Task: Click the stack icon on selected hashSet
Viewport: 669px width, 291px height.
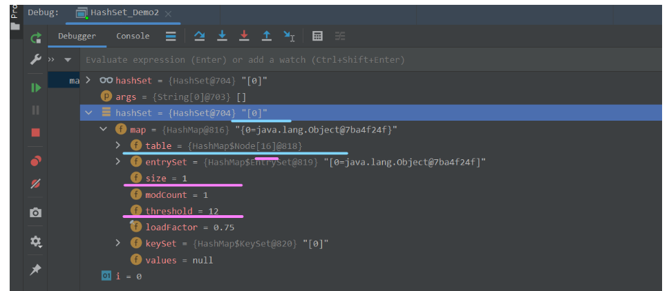Action: tap(106, 112)
